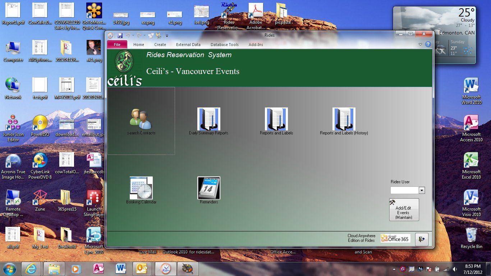Click the exit door button in Rides

click(422, 239)
